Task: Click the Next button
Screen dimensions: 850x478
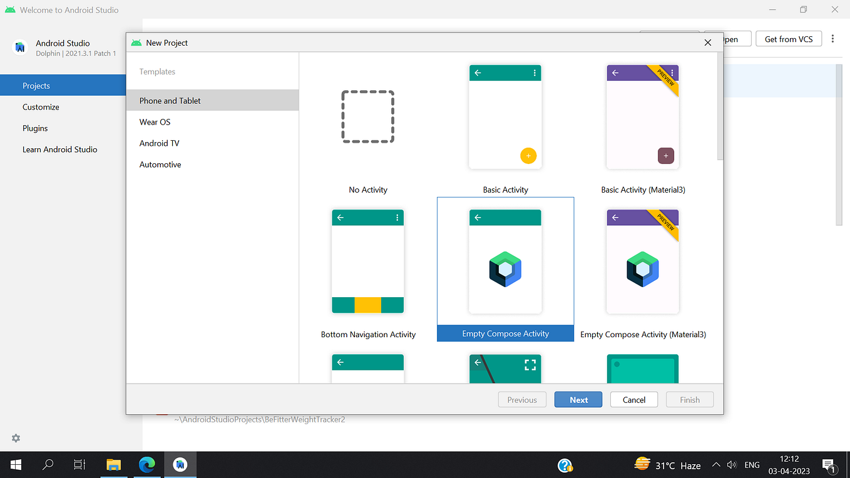Action: [x=578, y=399]
